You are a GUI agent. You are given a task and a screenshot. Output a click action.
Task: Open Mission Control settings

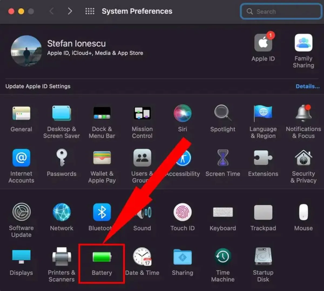(142, 113)
